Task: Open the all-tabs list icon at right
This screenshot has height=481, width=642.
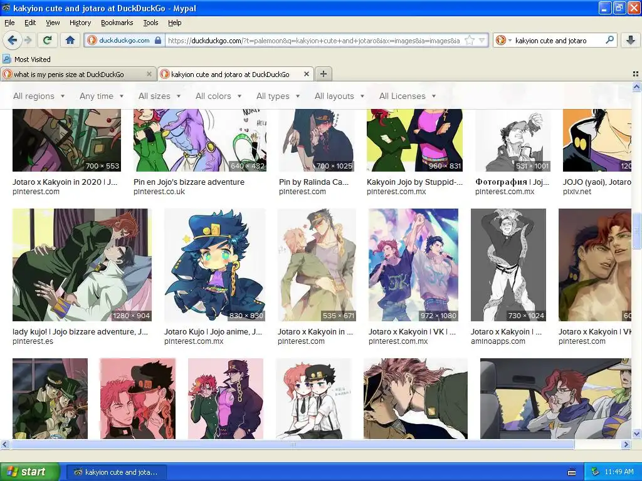Action: pyautogui.click(x=636, y=74)
